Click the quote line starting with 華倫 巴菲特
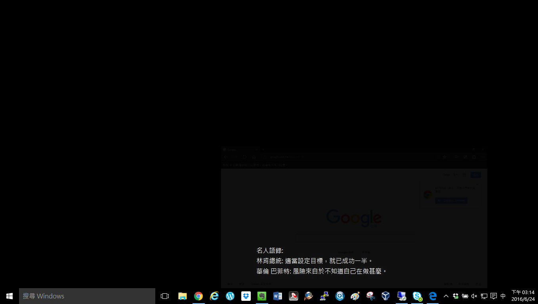538x304 pixels. pyautogui.click(x=322, y=271)
